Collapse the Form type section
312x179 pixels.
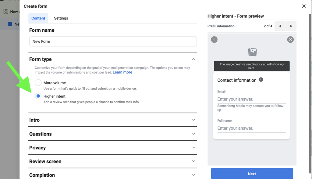[194, 59]
